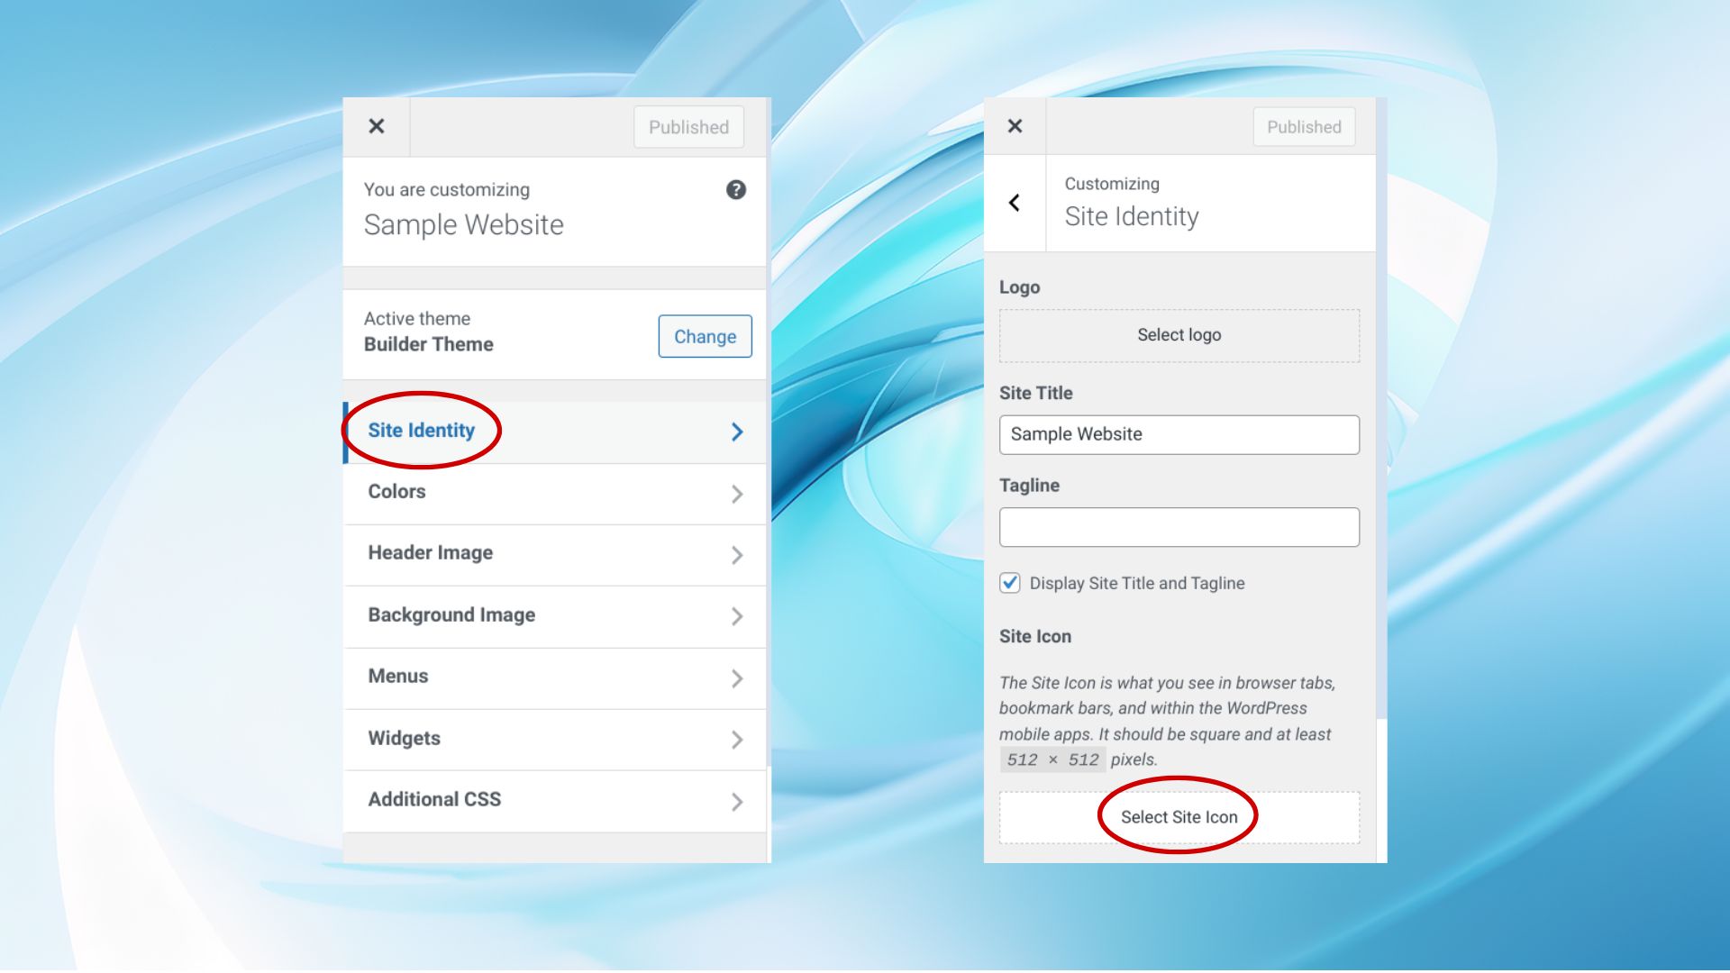The height and width of the screenshot is (973, 1730).
Task: Close the left Customizer panel with the X
Action: click(377, 126)
